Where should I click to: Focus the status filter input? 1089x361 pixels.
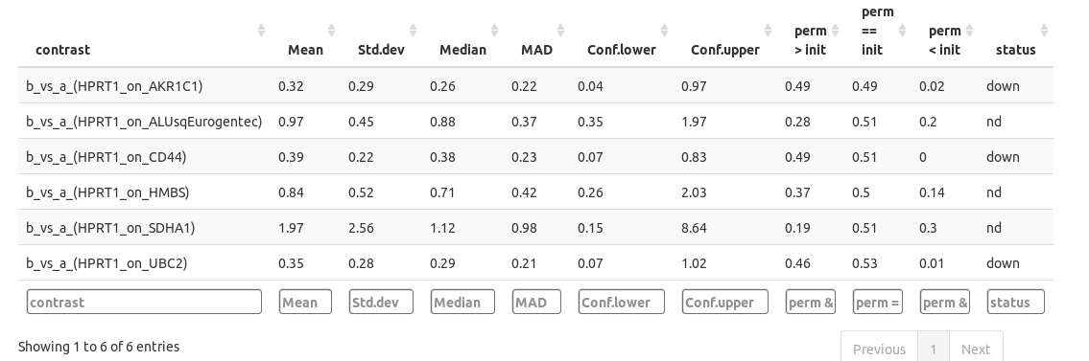[x=1016, y=302]
